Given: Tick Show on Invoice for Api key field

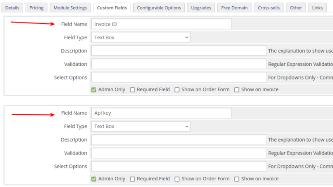Looking at the screenshot, I should (236, 179).
